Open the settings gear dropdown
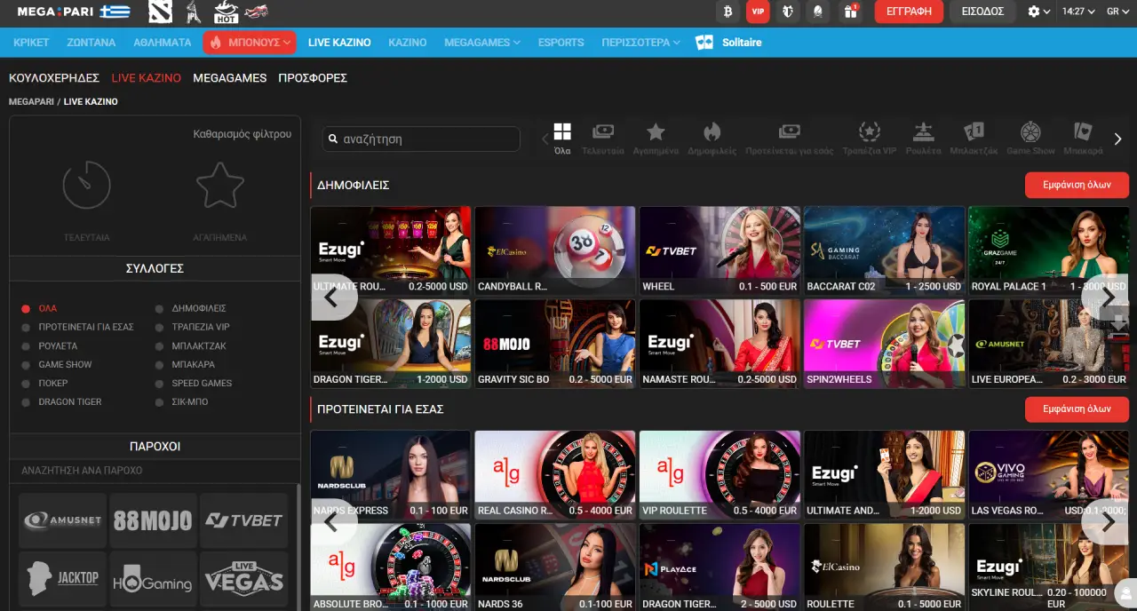The height and width of the screenshot is (611, 1137). [x=1038, y=12]
